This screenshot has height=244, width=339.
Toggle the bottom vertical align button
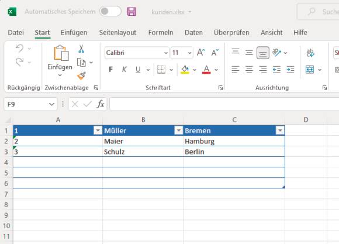tap(263, 53)
